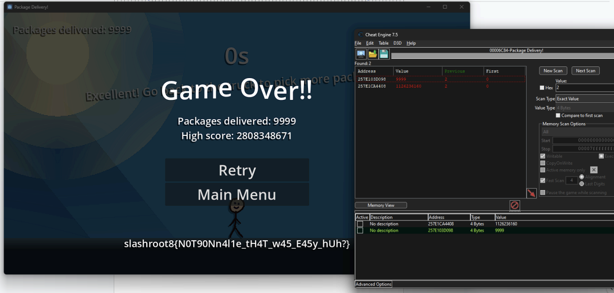614x293 pixels.
Task: Select found result address 257E103D098
Action: coord(372,79)
